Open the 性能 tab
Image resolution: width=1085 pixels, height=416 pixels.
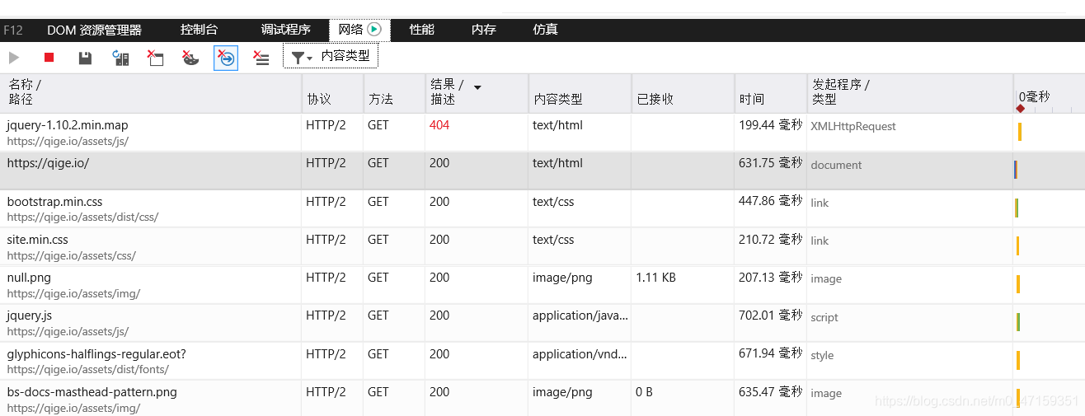pyautogui.click(x=422, y=30)
